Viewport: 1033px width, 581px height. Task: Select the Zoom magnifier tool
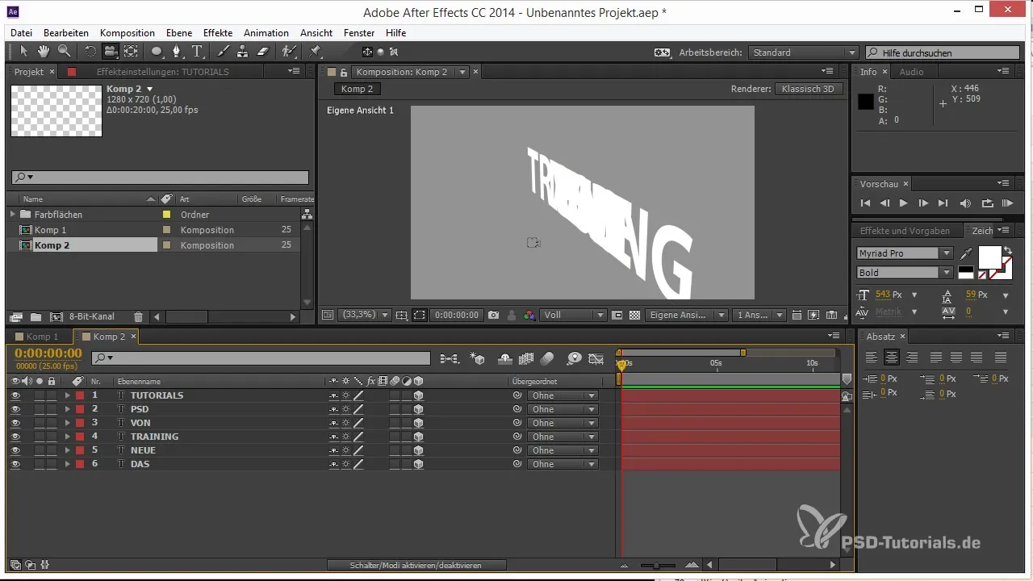click(63, 52)
